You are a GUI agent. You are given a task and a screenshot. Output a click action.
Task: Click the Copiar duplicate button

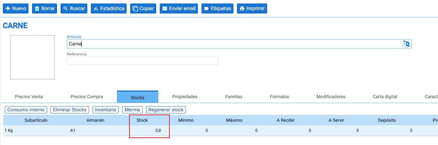[x=143, y=8]
